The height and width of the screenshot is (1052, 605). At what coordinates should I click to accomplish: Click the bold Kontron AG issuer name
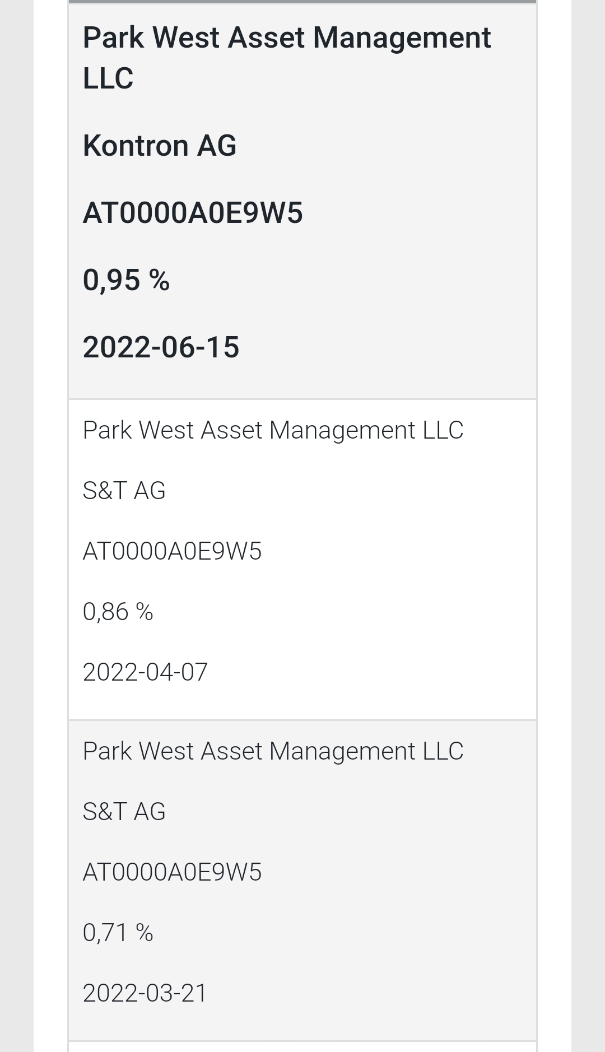[x=160, y=146]
